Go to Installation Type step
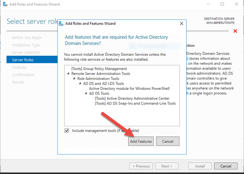 [26, 45]
